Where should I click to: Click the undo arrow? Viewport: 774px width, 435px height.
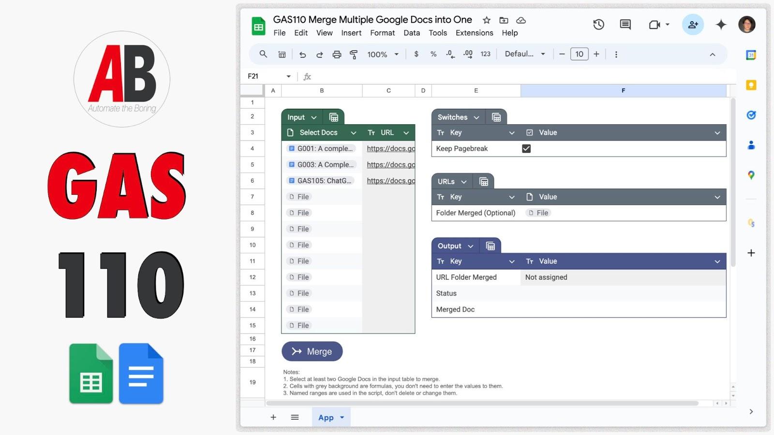302,55
